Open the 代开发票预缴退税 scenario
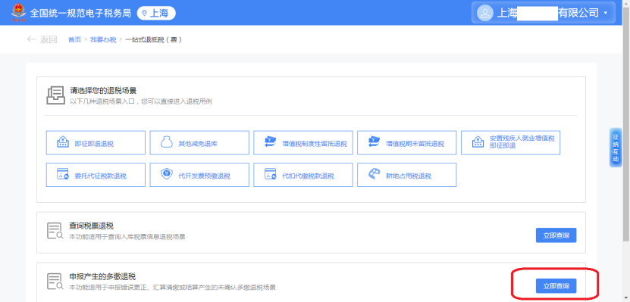Image resolution: width=630 pixels, height=302 pixels. click(199, 175)
